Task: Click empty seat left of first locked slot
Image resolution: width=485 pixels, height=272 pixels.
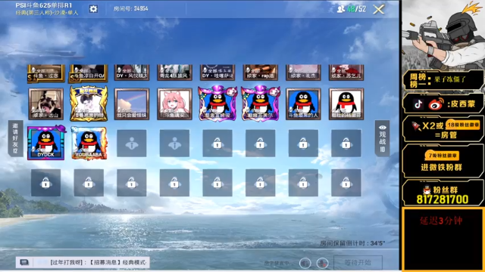Action: click(x=174, y=144)
